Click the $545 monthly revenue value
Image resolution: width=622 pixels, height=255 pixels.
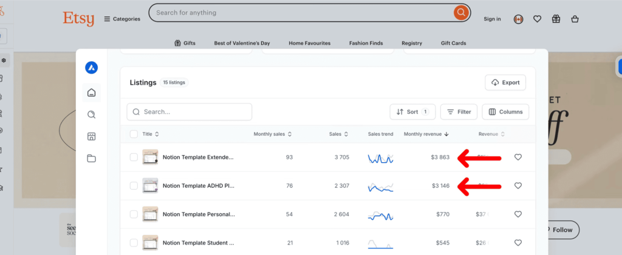pyautogui.click(x=443, y=243)
